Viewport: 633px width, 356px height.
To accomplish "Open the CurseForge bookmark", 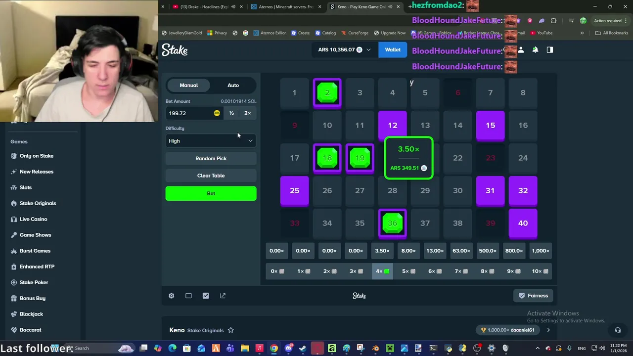I will tap(354, 33).
